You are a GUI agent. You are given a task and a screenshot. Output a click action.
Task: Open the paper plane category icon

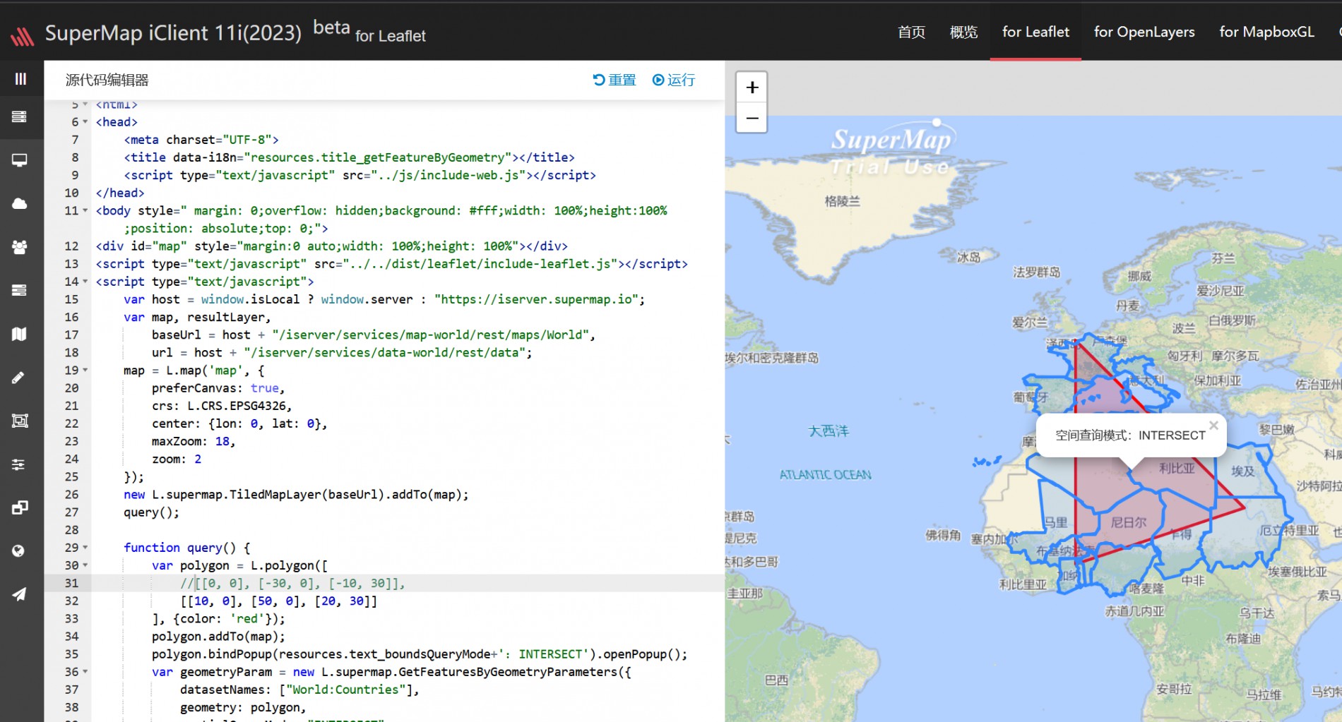[x=20, y=594]
